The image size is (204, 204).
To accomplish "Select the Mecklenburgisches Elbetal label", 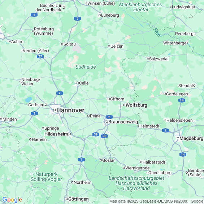I will (x=140, y=7).
